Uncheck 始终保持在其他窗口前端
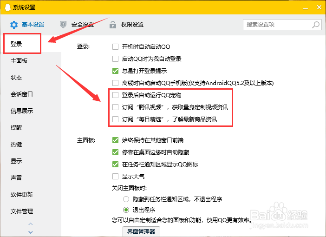Viewport: 326px width, 237px height. click(115, 140)
